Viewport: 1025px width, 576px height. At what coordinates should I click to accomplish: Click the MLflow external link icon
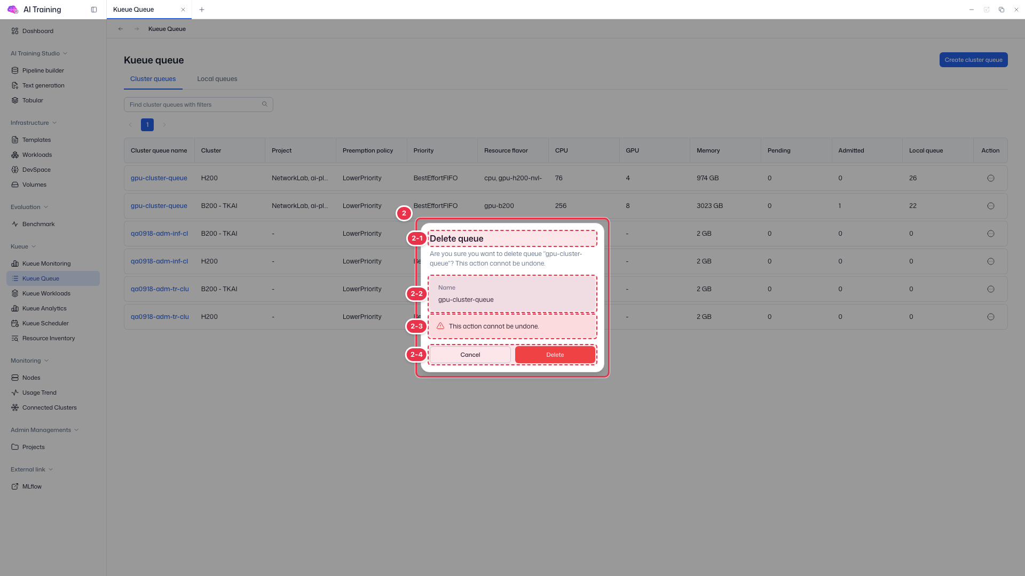pos(15,486)
